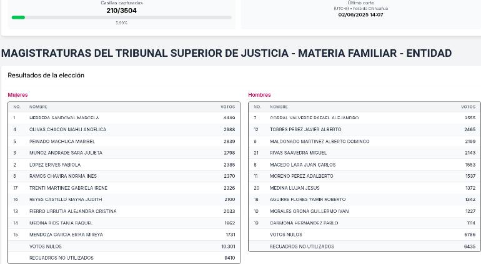Screen dimensions: 481x264
Task: Click the RIVAS SAAVEDRA MIGUEL entry
Action: 364,153
